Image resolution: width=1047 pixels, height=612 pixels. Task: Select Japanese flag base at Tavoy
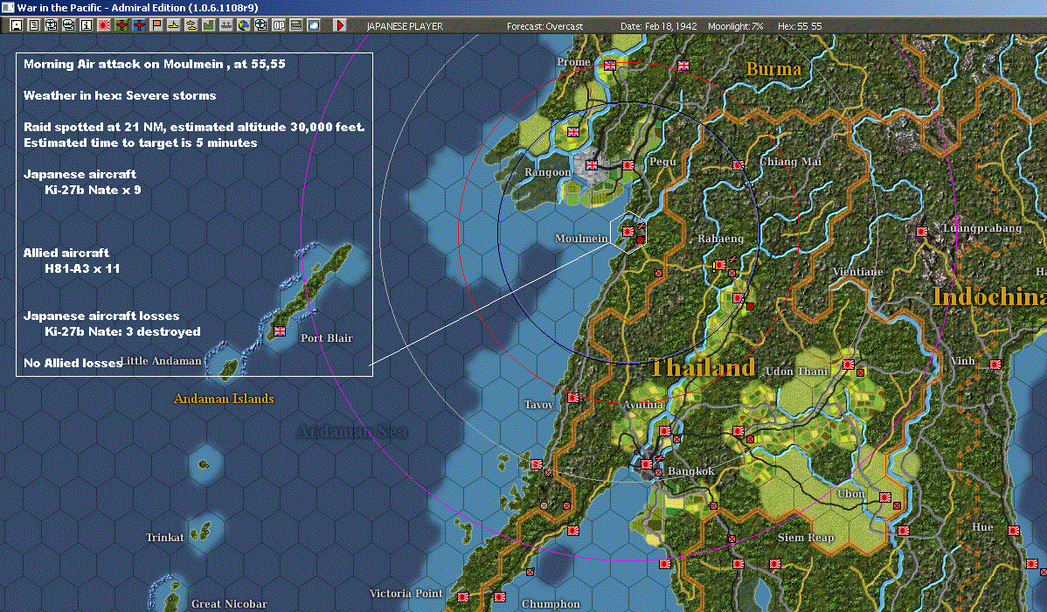(573, 398)
